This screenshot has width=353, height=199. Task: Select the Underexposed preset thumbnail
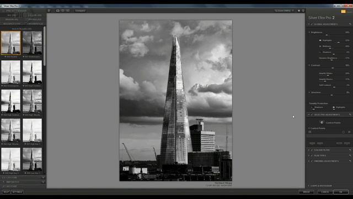[32, 43]
